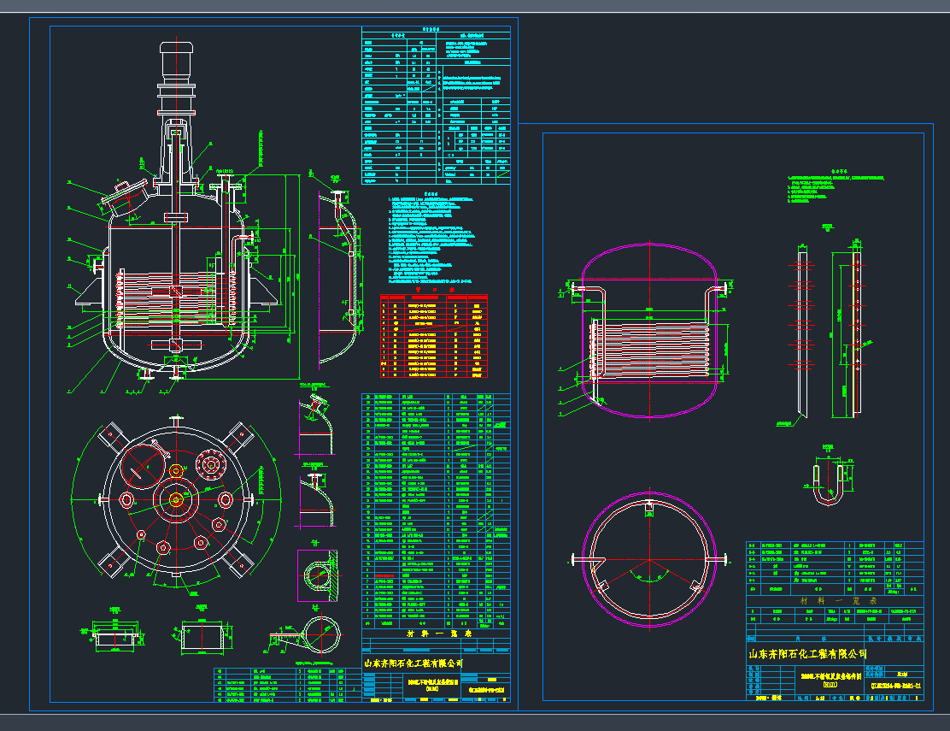Click the cyan technical data table
The height and width of the screenshot is (731, 950).
pos(436,104)
